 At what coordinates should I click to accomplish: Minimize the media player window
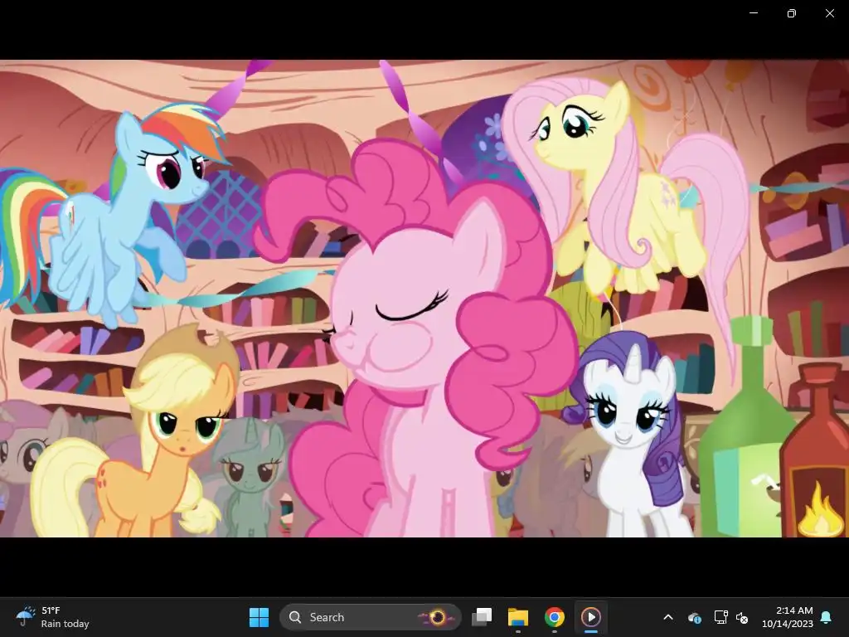point(753,13)
